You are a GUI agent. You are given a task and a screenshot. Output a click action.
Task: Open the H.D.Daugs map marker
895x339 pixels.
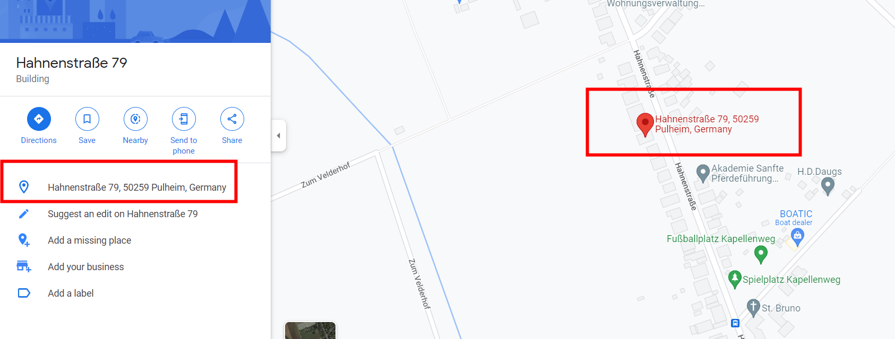click(x=828, y=186)
